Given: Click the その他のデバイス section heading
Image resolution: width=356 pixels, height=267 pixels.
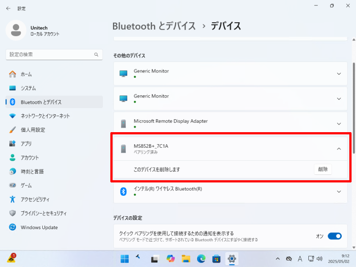Looking at the screenshot, I should [129, 56].
